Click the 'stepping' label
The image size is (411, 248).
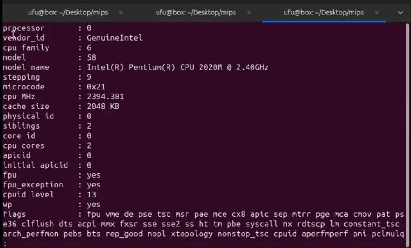click(x=21, y=77)
